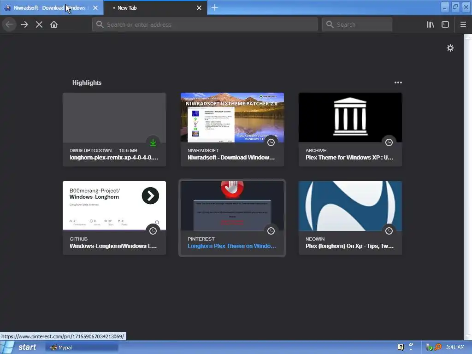Click the PINTEREST source label
This screenshot has height=354, width=472.
pyautogui.click(x=201, y=239)
